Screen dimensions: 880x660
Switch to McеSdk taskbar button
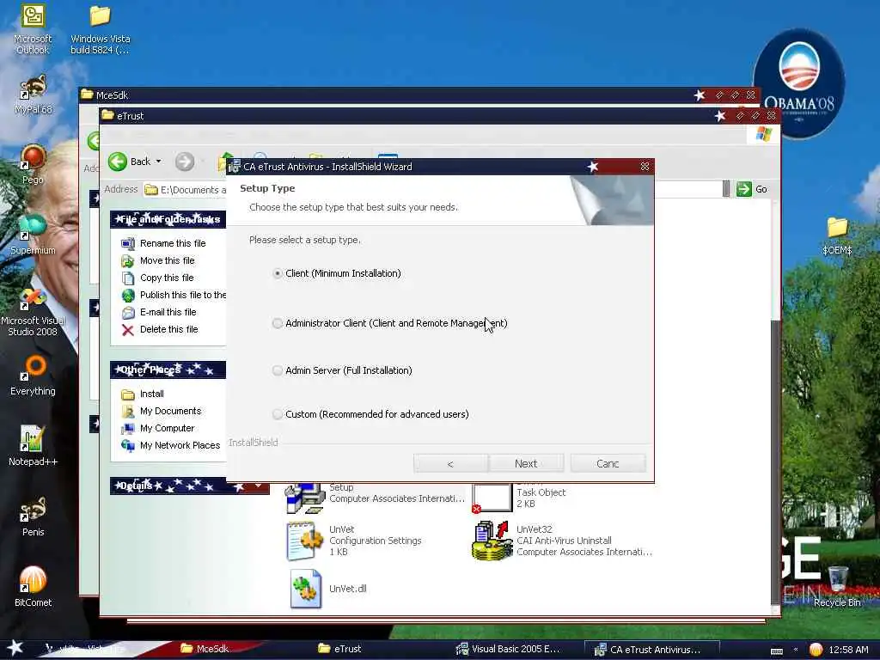[205, 649]
